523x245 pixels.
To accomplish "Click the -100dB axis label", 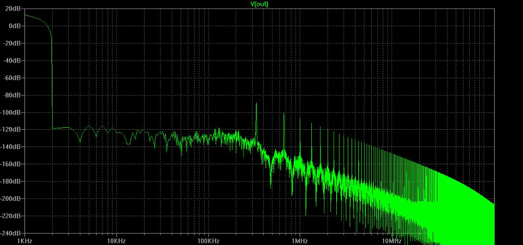I will point(11,112).
